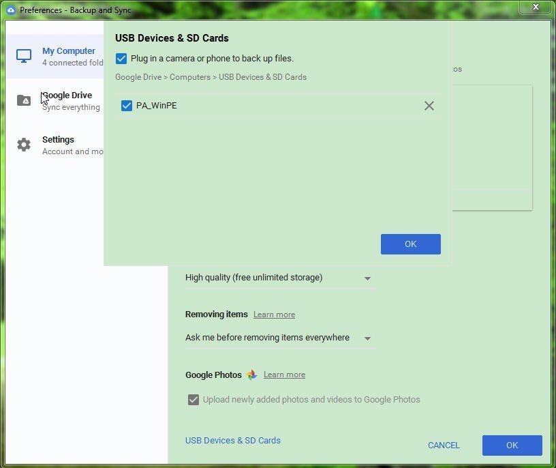The image size is (556, 468).
Task: Click the Settings gear icon
Action: (24, 145)
